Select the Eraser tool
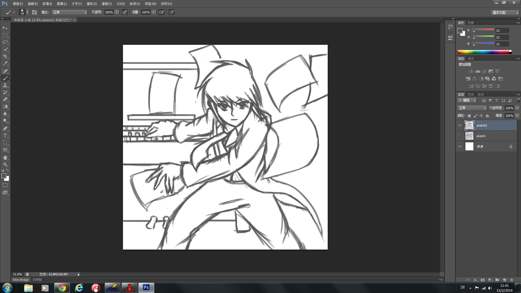Image resolution: width=521 pixels, height=293 pixels. [x=5, y=99]
